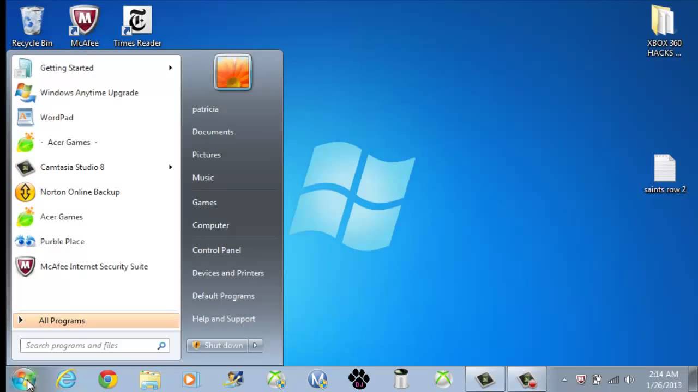Click the blue M taskbar icon
The height and width of the screenshot is (392, 698).
pyautogui.click(x=317, y=379)
